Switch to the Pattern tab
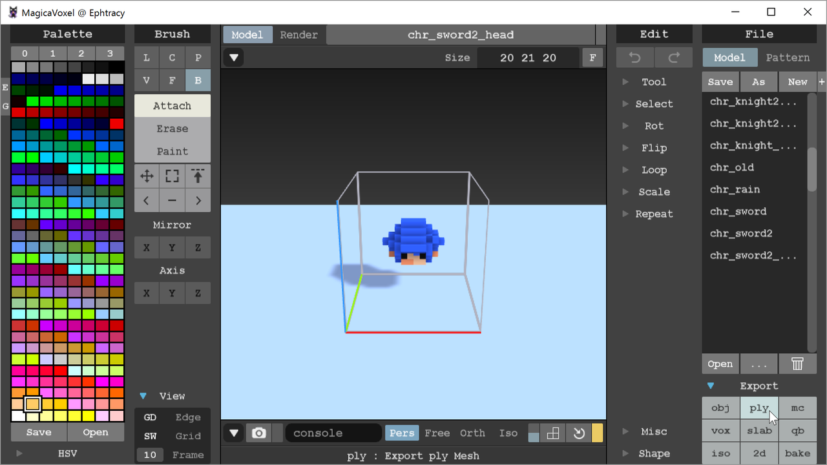The image size is (827, 465). coord(788,58)
